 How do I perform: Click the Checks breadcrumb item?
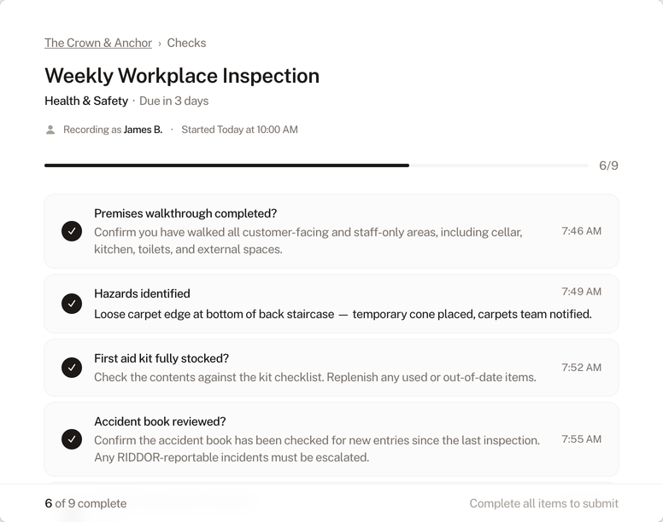point(186,43)
